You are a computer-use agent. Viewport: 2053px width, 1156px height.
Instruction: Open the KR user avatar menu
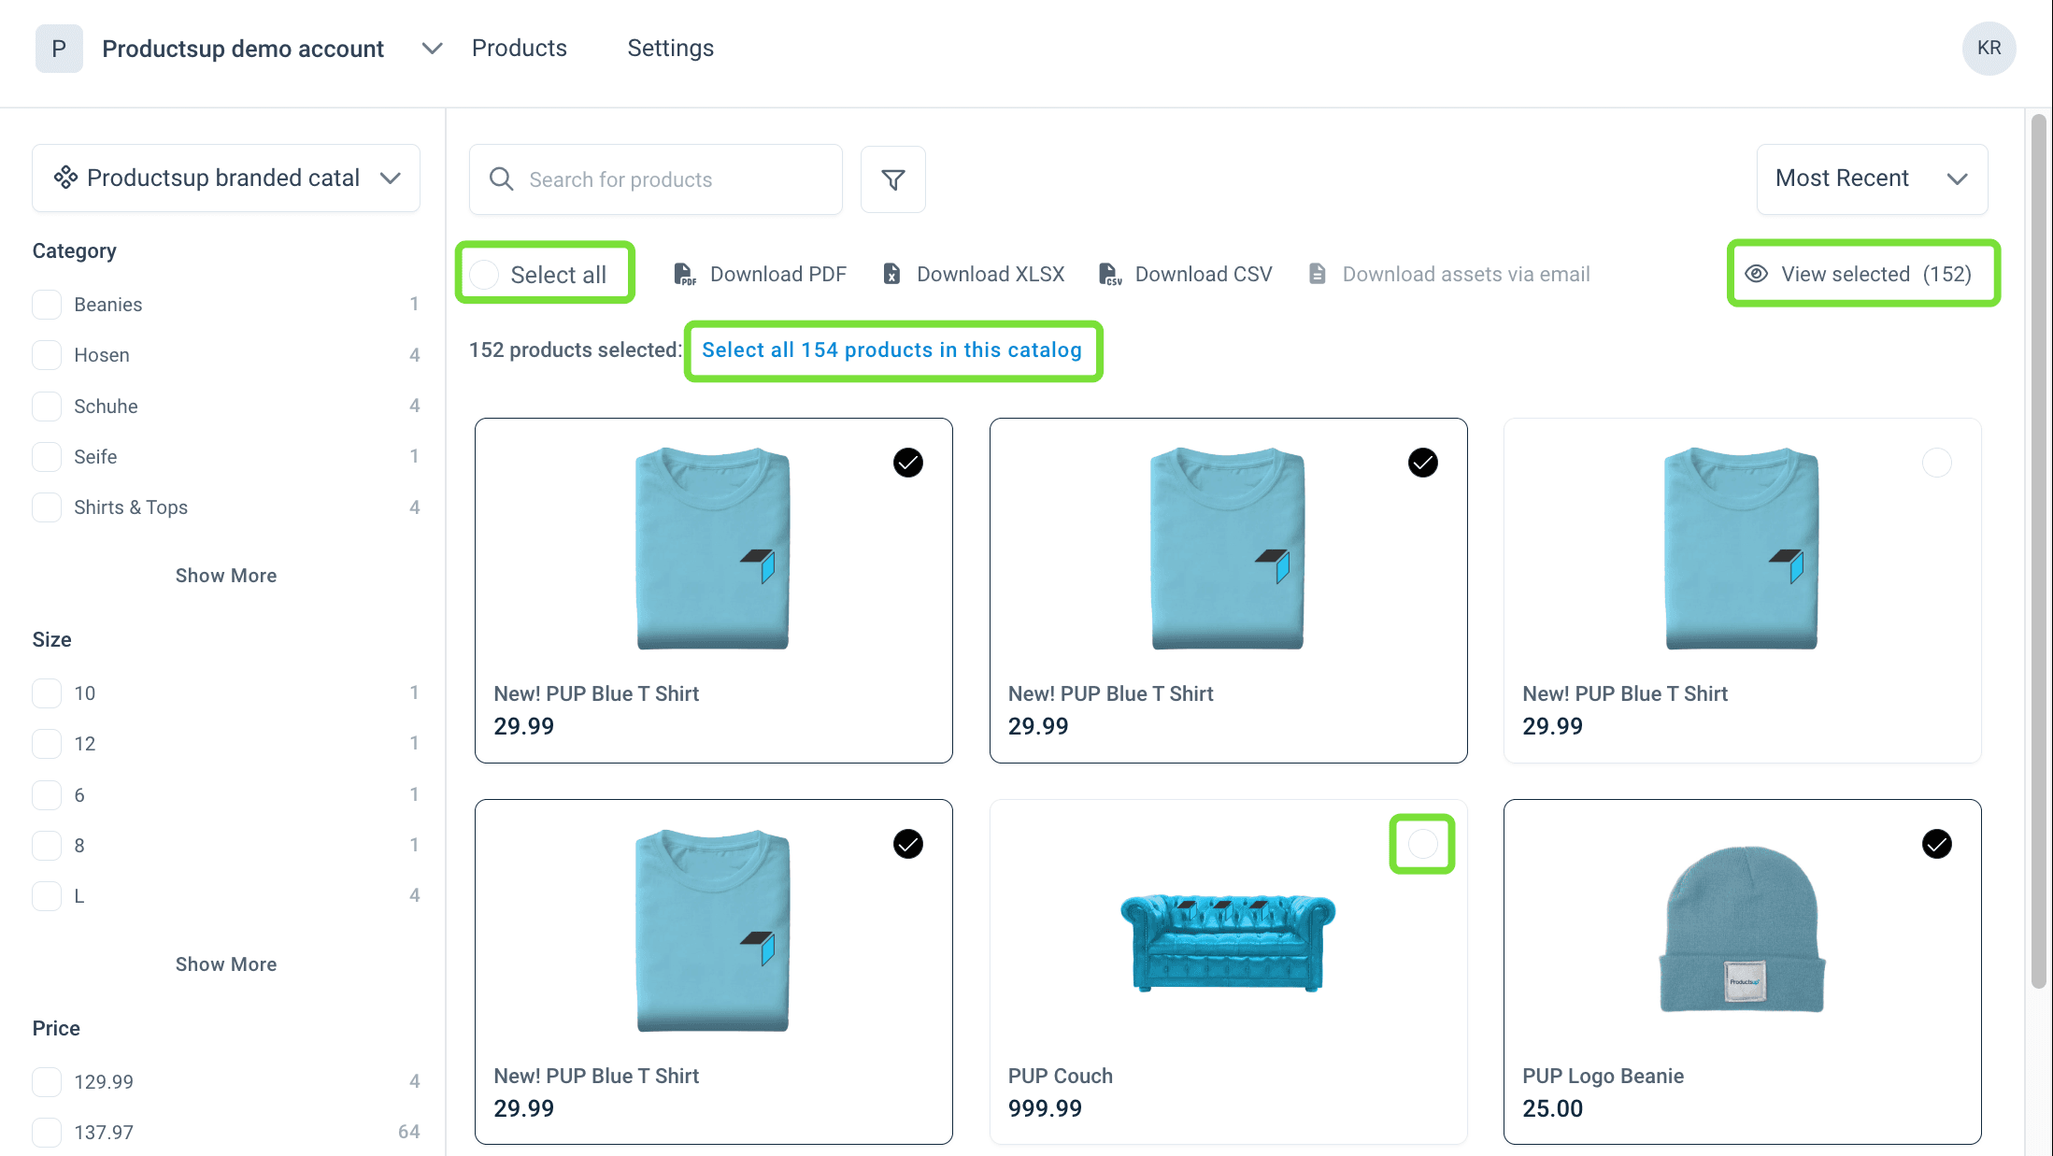pos(1989,49)
